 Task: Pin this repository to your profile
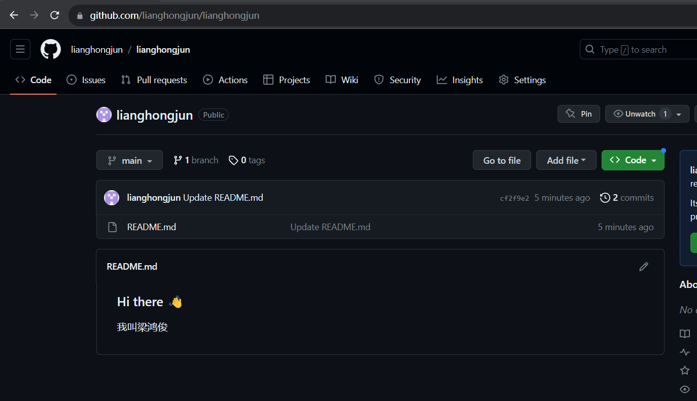(579, 114)
